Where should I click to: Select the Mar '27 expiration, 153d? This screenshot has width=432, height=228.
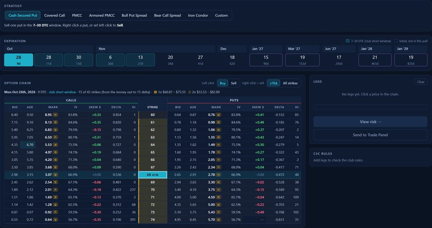[302, 60]
